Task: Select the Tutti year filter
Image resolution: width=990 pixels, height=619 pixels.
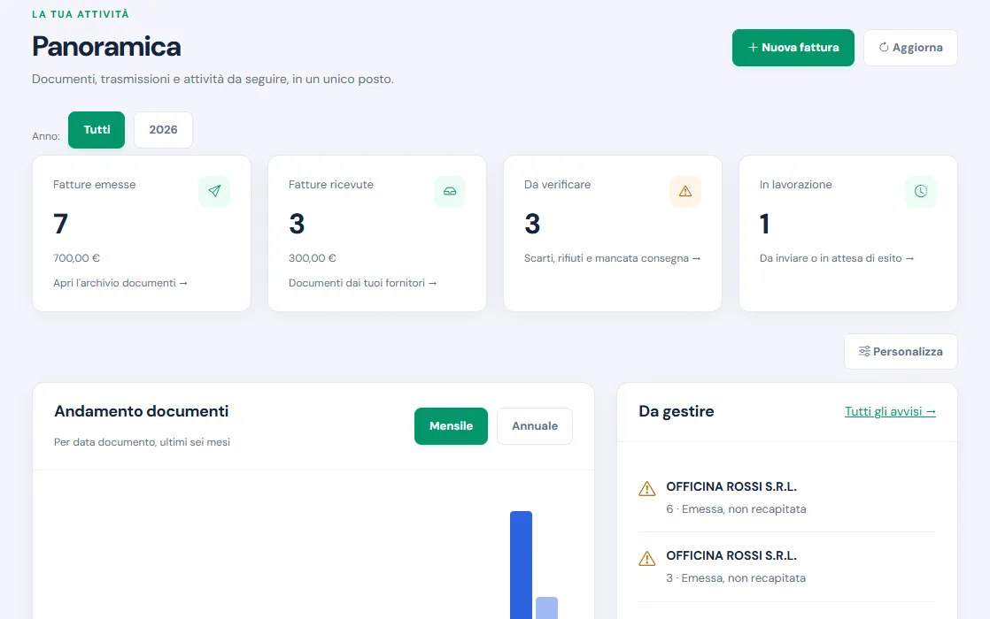Action: [97, 130]
